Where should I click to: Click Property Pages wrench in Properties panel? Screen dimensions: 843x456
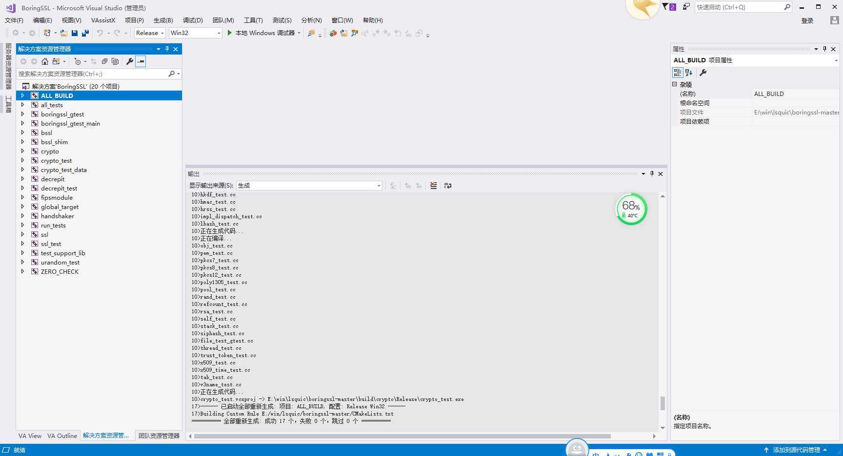click(x=703, y=73)
